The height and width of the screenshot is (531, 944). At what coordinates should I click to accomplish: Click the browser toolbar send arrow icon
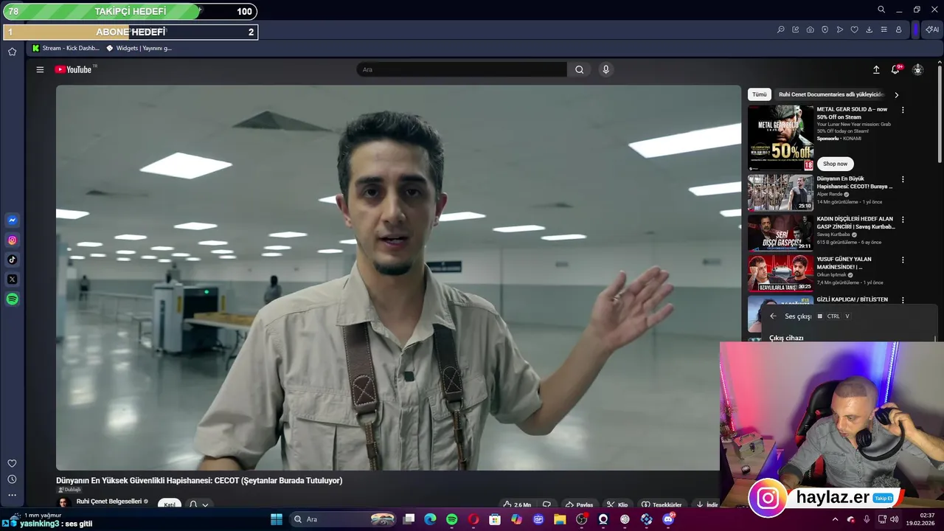pyautogui.click(x=840, y=29)
